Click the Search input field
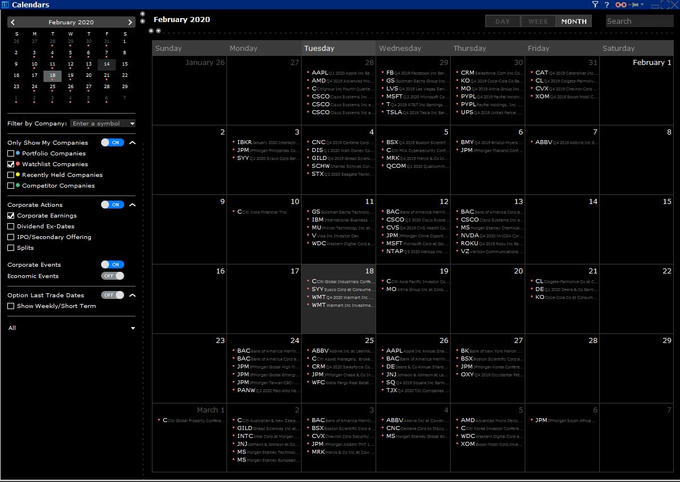The width and height of the screenshot is (680, 482). pyautogui.click(x=639, y=21)
